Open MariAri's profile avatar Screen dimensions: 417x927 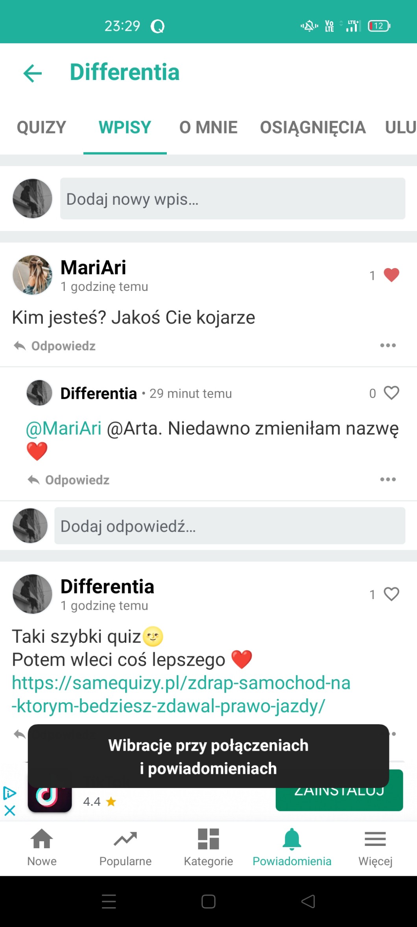(32, 275)
